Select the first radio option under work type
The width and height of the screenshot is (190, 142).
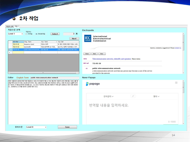coord(26,34)
